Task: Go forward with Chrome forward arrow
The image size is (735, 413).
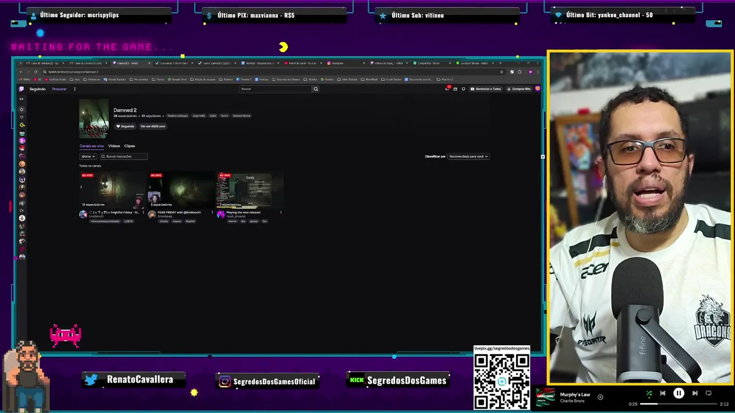Action: click(x=28, y=72)
